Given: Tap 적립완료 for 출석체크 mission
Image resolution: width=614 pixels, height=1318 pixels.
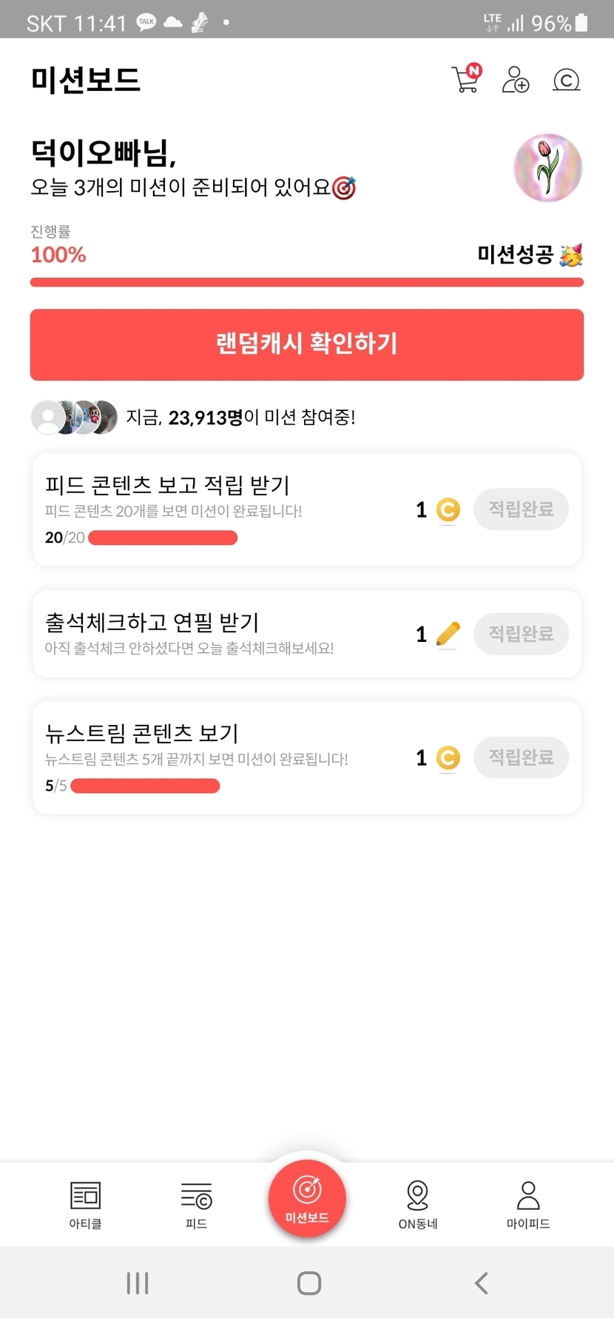Looking at the screenshot, I should [x=521, y=634].
